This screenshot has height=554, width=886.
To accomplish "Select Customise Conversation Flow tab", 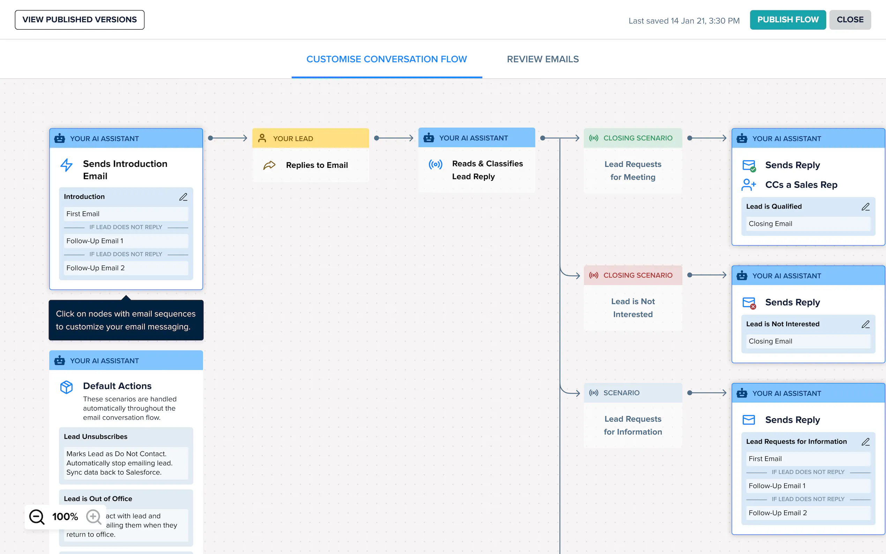I will (386, 59).
